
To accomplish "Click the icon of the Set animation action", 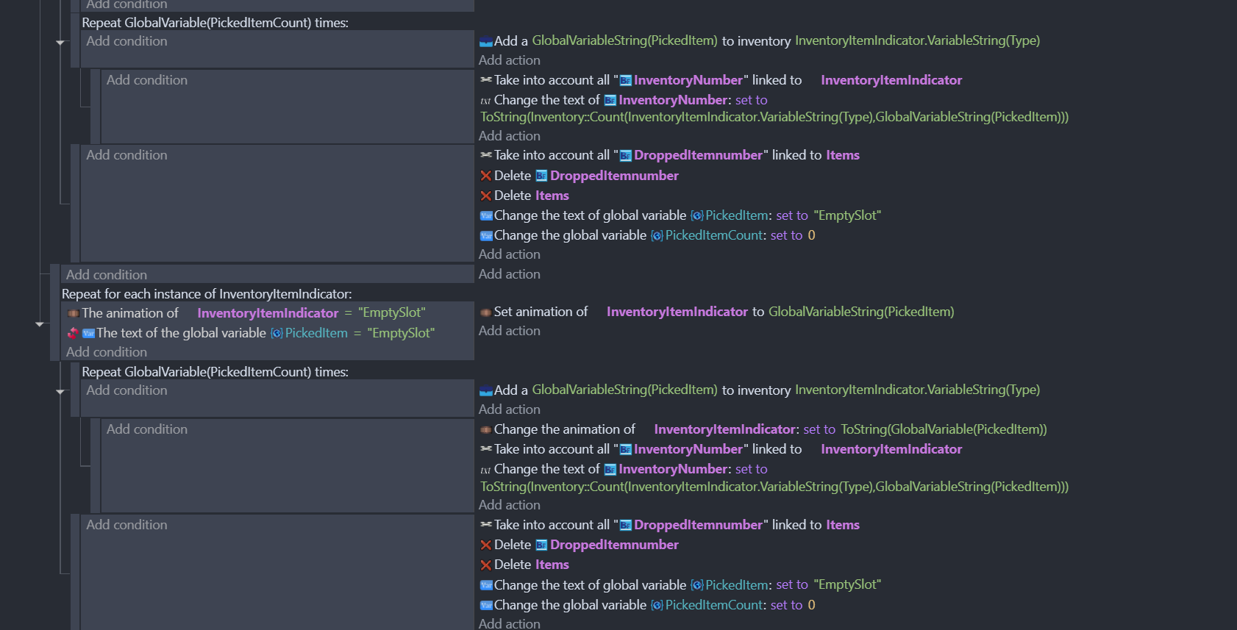I will click(485, 312).
